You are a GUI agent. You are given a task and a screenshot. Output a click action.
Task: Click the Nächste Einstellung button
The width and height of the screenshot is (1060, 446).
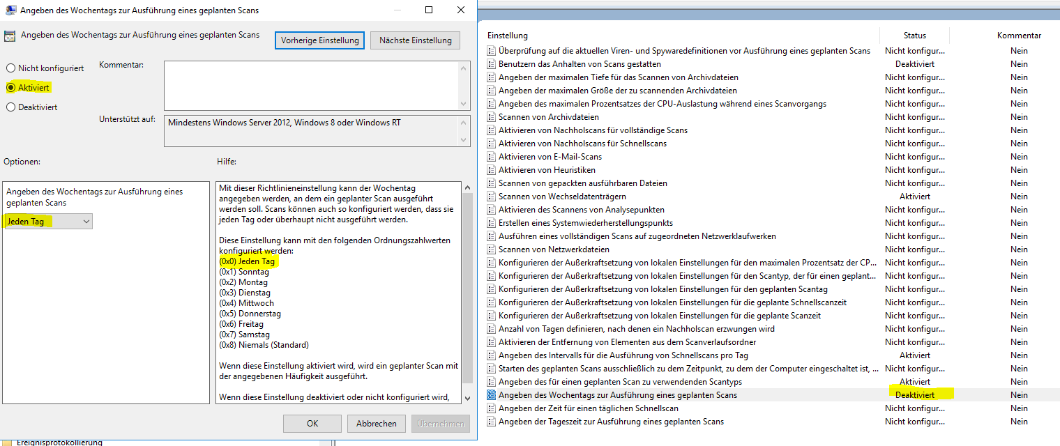pos(416,40)
